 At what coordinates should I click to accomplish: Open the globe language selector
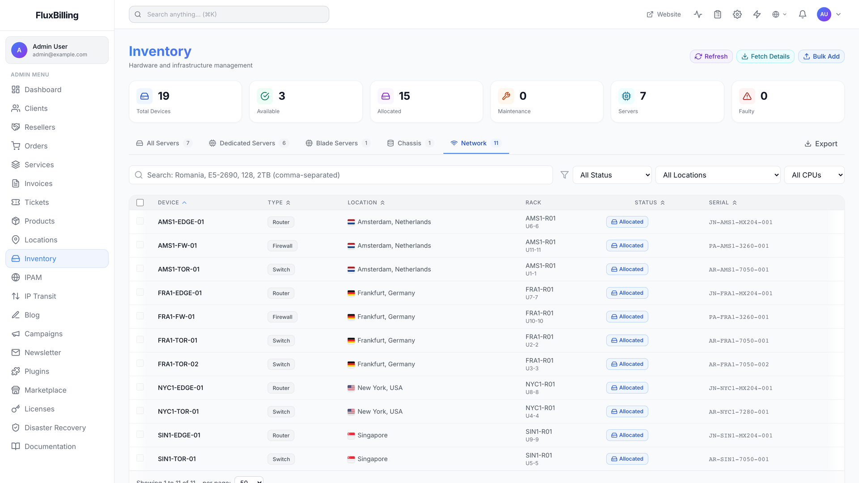pyautogui.click(x=779, y=14)
